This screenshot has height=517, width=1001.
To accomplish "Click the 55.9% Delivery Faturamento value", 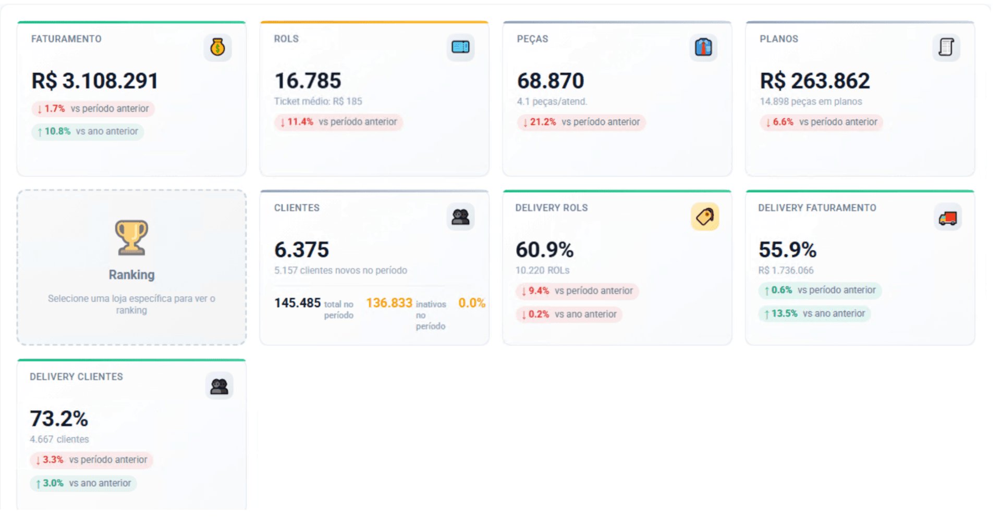I will click(x=788, y=250).
